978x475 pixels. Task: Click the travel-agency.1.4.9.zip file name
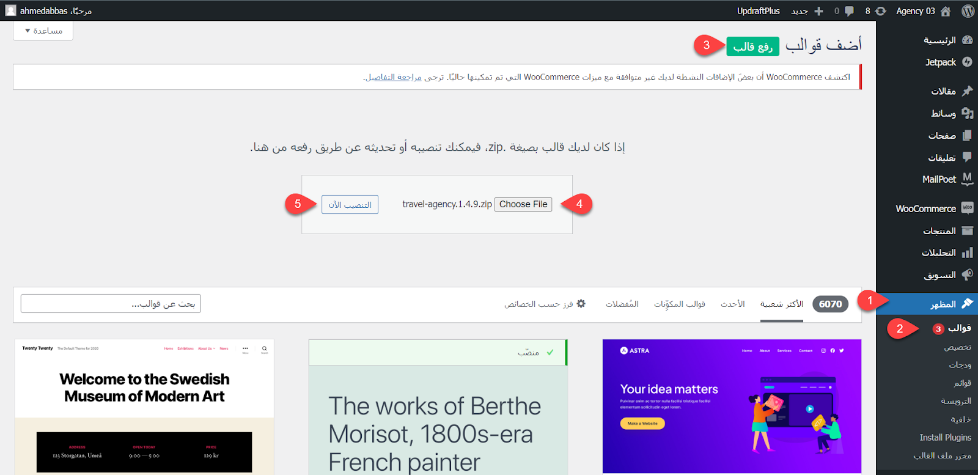(447, 204)
